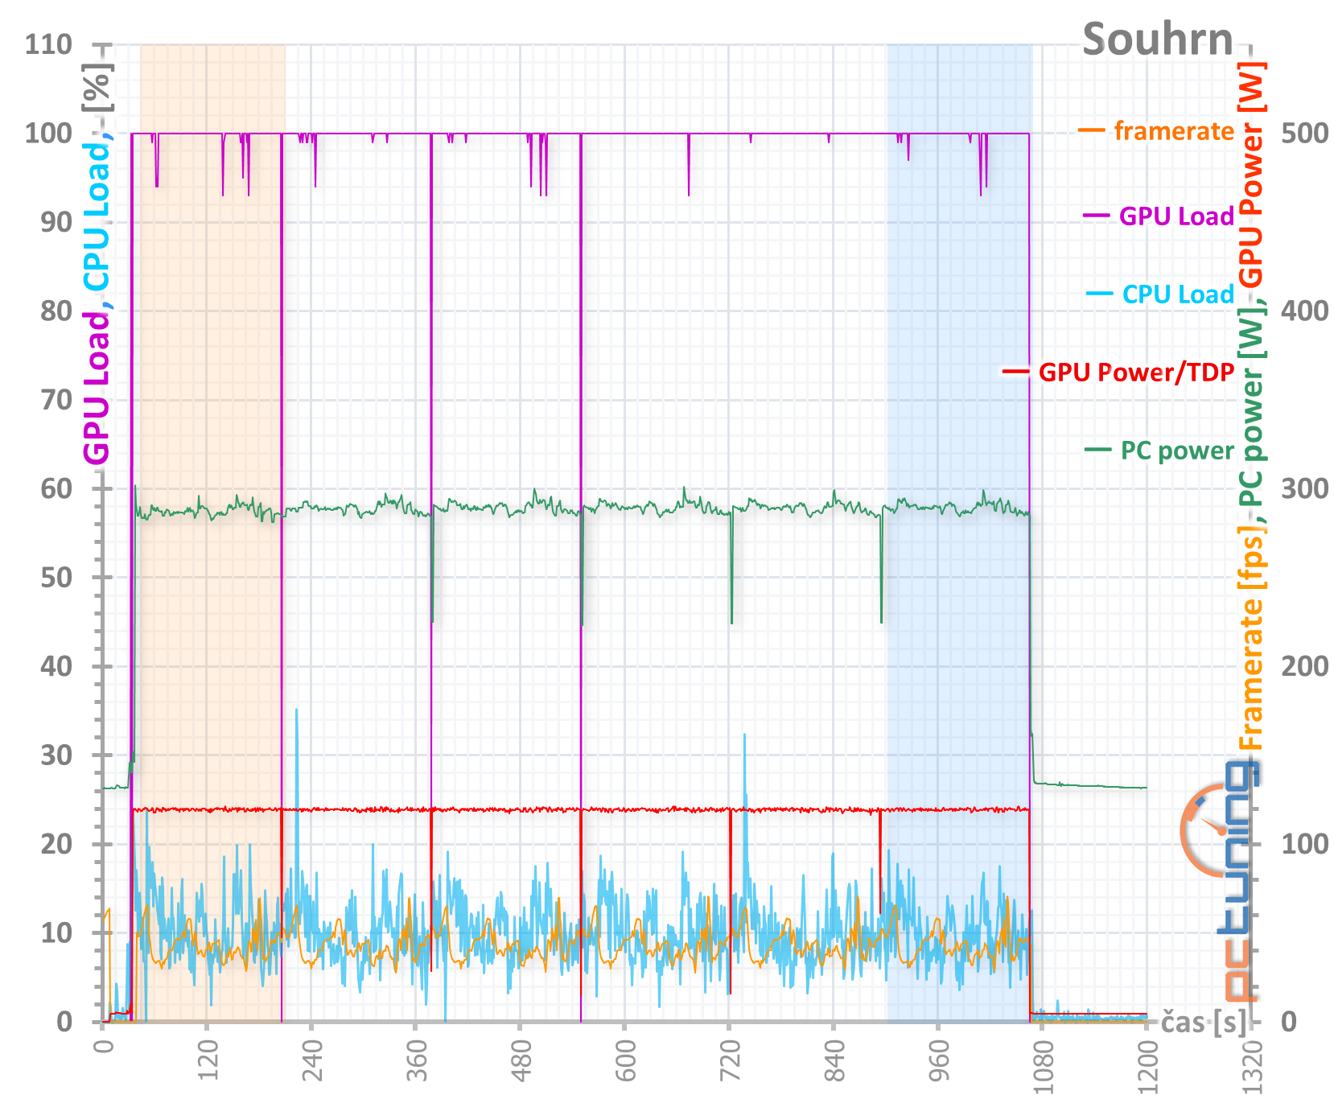Click the orange framerate legend line marker

click(x=1092, y=130)
